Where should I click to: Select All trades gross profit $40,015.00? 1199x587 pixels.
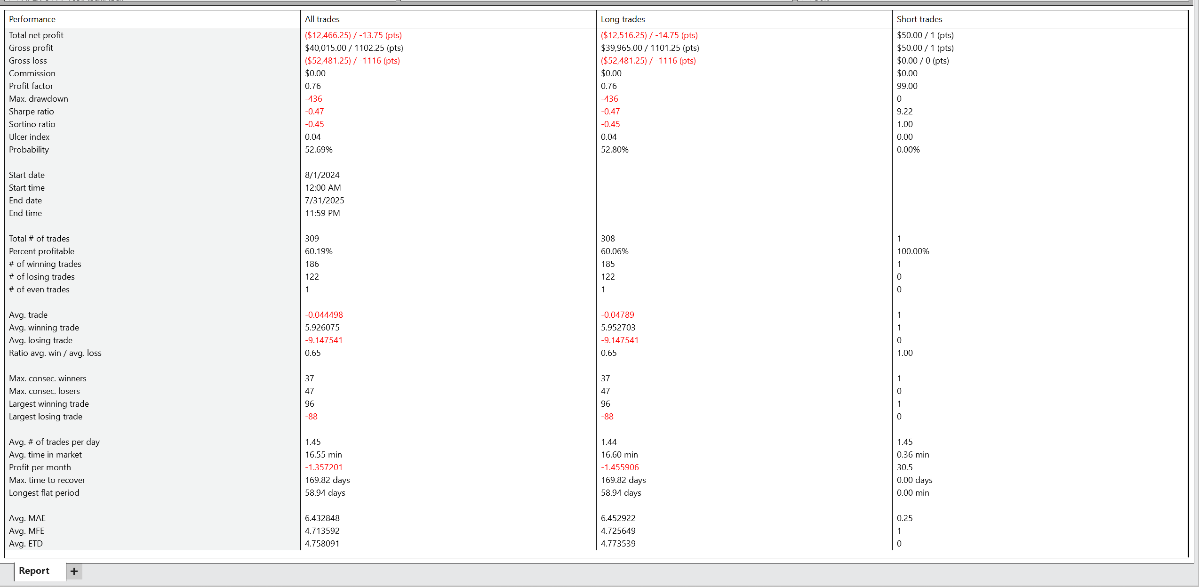click(354, 48)
